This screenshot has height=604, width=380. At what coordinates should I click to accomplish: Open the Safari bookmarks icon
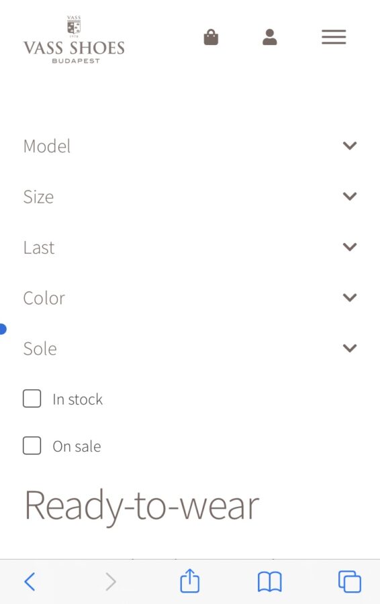point(270,581)
